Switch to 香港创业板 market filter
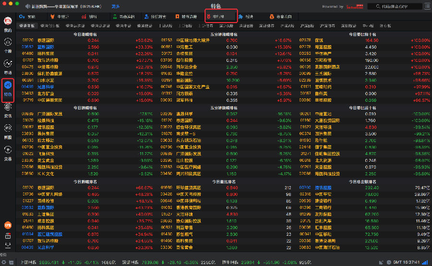 tap(50, 26)
